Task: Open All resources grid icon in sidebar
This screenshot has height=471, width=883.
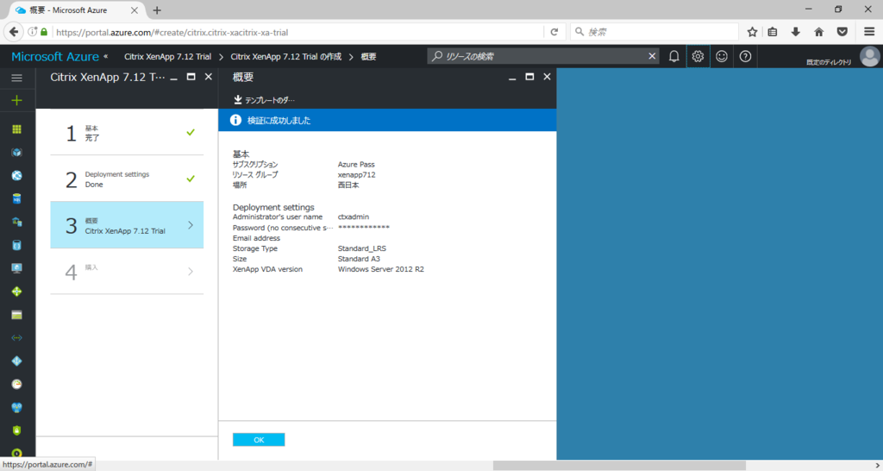Action: (x=17, y=129)
